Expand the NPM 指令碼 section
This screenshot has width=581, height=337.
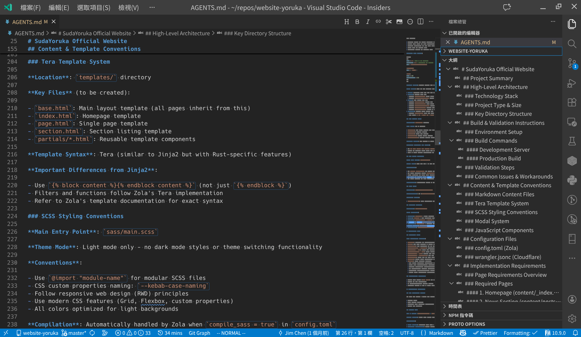460,315
